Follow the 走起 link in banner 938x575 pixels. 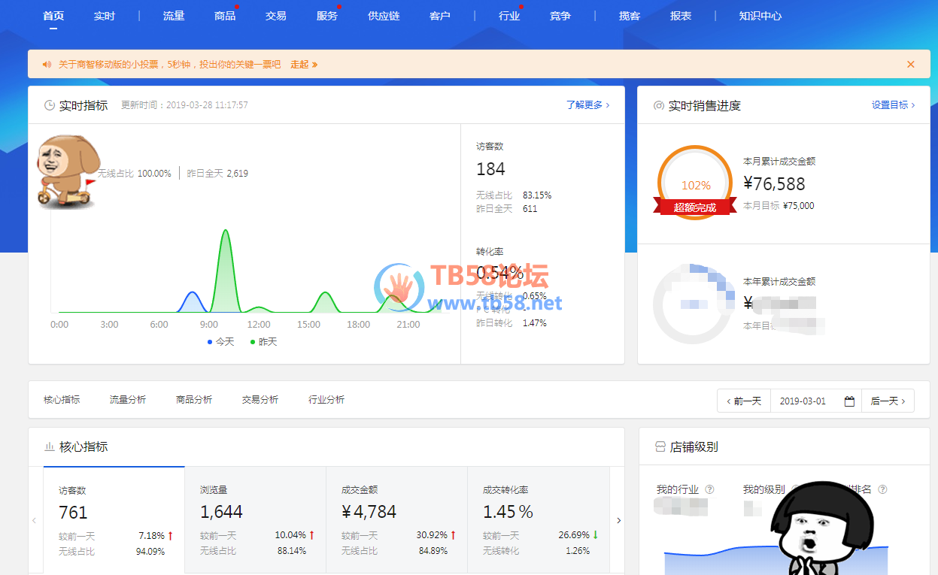(304, 65)
